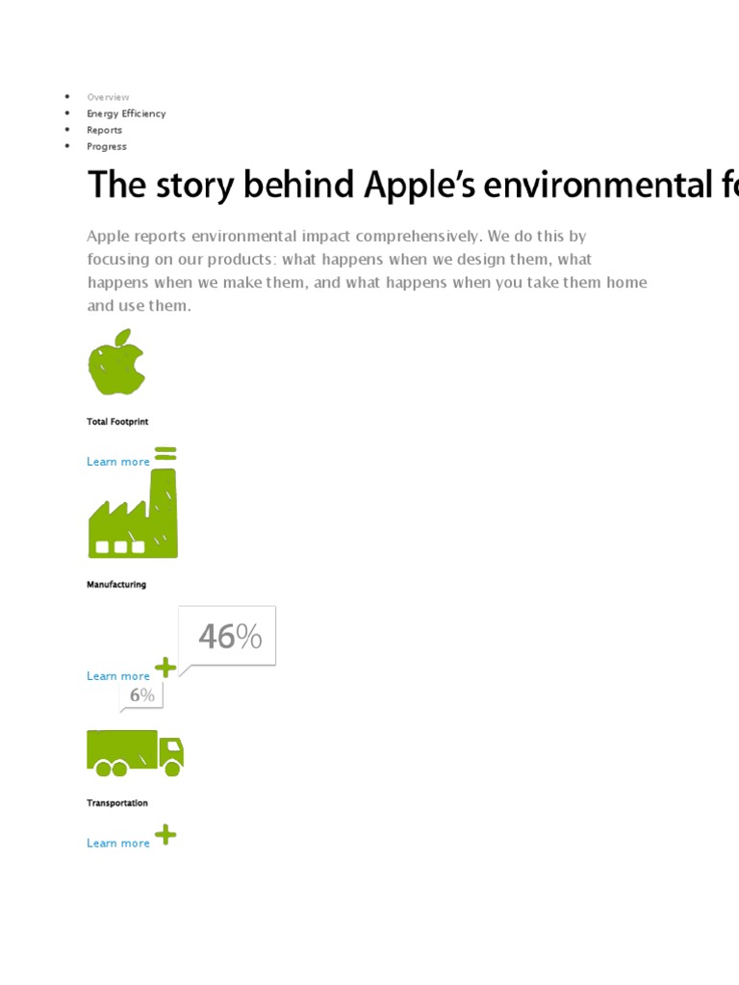Click the plus icon below the Transportation label
This screenshot has height=985, width=739.
(166, 834)
